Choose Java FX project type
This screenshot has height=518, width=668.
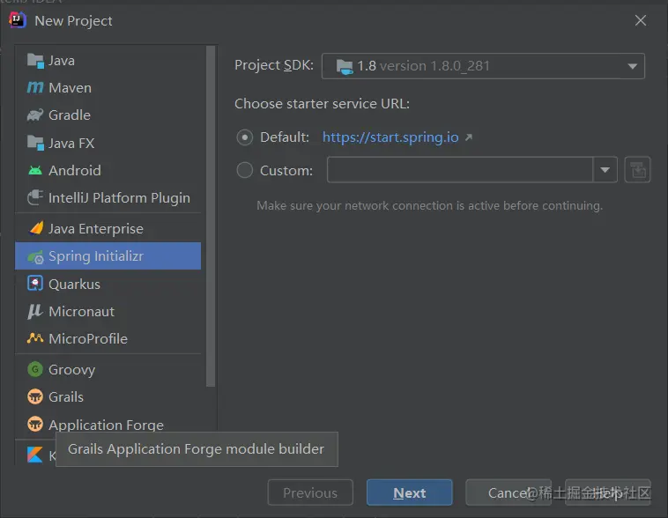click(71, 143)
